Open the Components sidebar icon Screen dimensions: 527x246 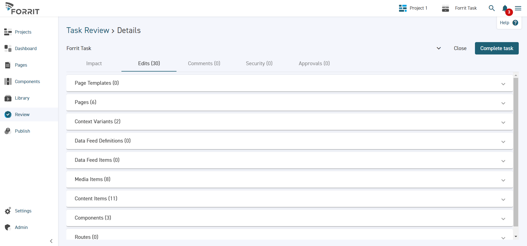pos(8,81)
